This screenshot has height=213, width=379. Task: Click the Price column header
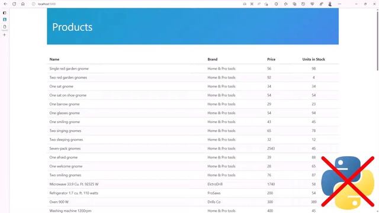271,59
